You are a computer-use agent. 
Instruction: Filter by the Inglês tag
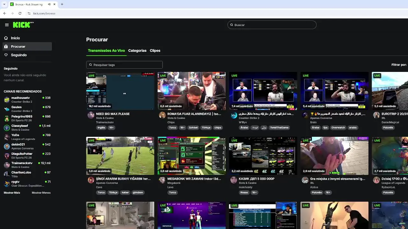tap(101, 128)
